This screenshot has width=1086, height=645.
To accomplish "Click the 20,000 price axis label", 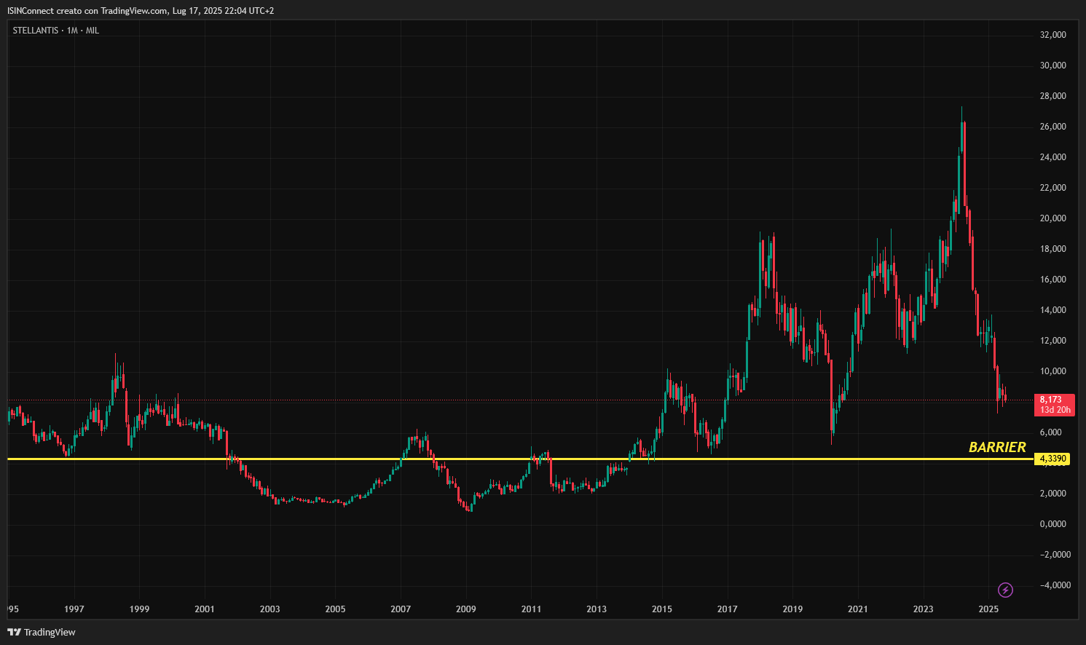I will coord(1053,218).
